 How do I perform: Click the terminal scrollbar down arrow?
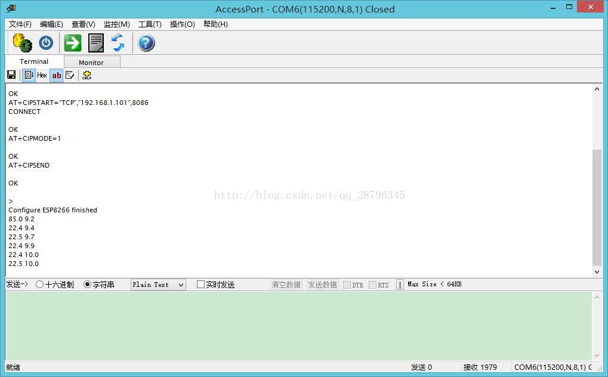(x=597, y=272)
